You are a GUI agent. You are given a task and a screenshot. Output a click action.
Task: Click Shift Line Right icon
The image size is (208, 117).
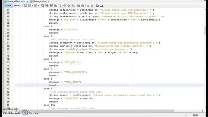[x=83, y=6]
